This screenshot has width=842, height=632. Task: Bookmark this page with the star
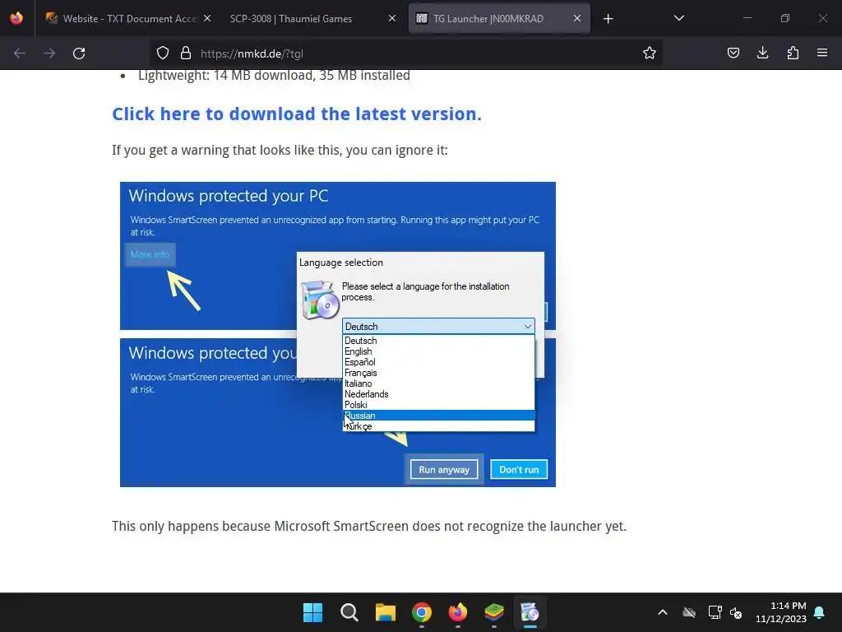[650, 53]
